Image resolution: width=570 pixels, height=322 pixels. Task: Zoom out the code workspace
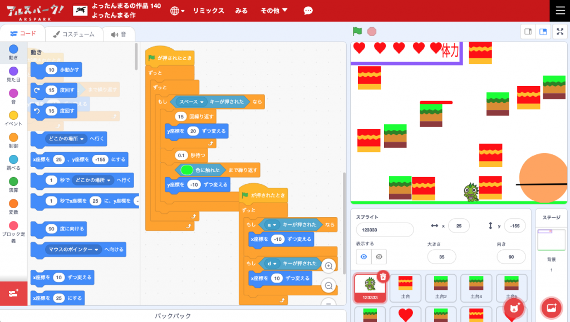coord(328,286)
